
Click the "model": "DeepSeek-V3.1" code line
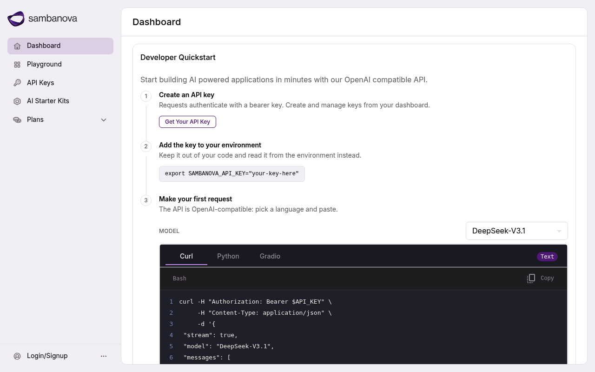point(229,346)
